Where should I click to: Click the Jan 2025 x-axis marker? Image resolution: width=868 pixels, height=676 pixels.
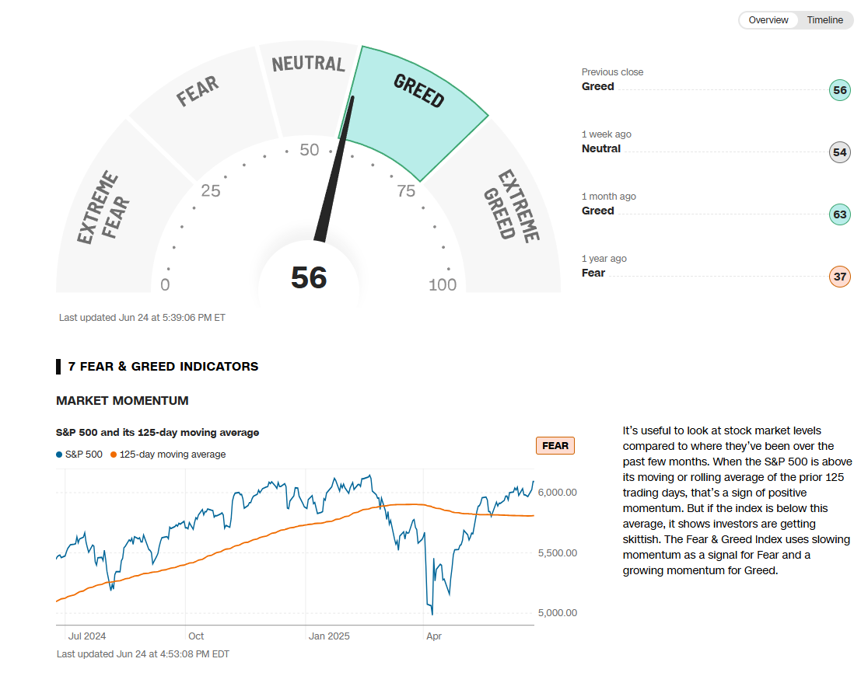329,636
